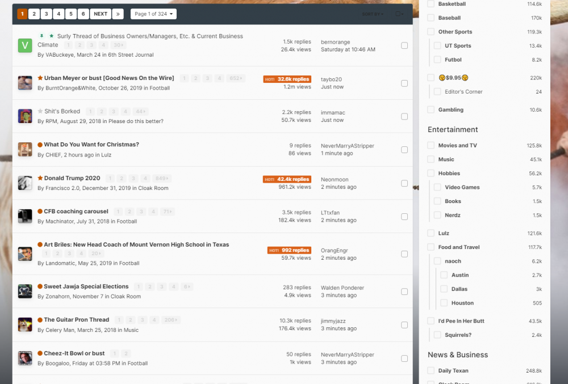The width and height of the screenshot is (568, 384).
Task: Click the unread dot on CFB coaching carousel
Action: 40,212
